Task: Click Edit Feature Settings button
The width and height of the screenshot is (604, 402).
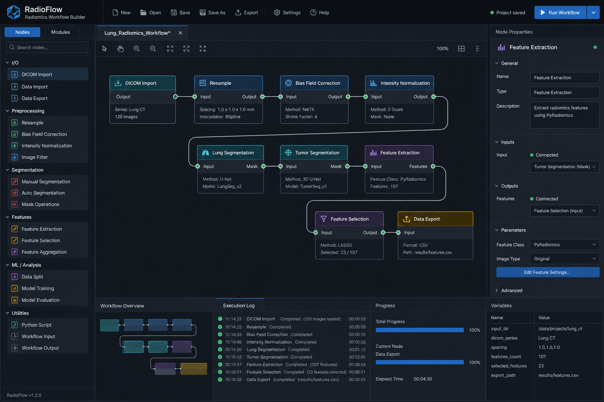Action: pyautogui.click(x=547, y=272)
